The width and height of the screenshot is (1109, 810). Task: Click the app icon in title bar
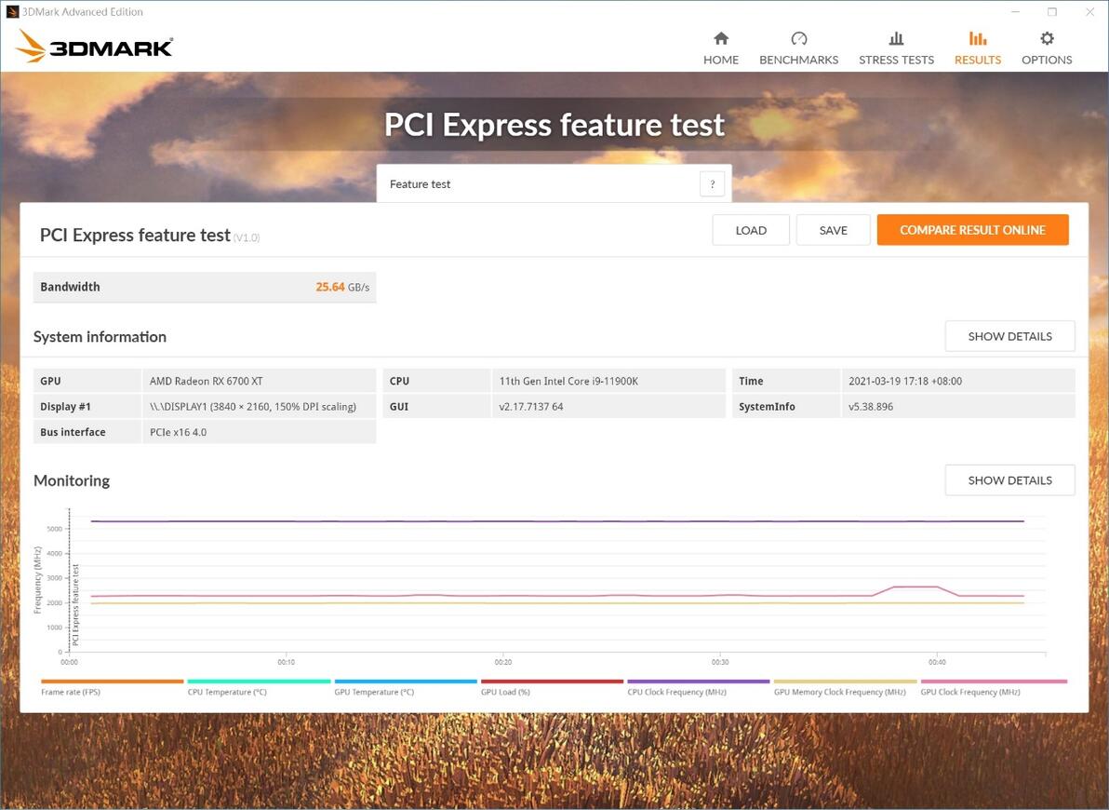12,11
